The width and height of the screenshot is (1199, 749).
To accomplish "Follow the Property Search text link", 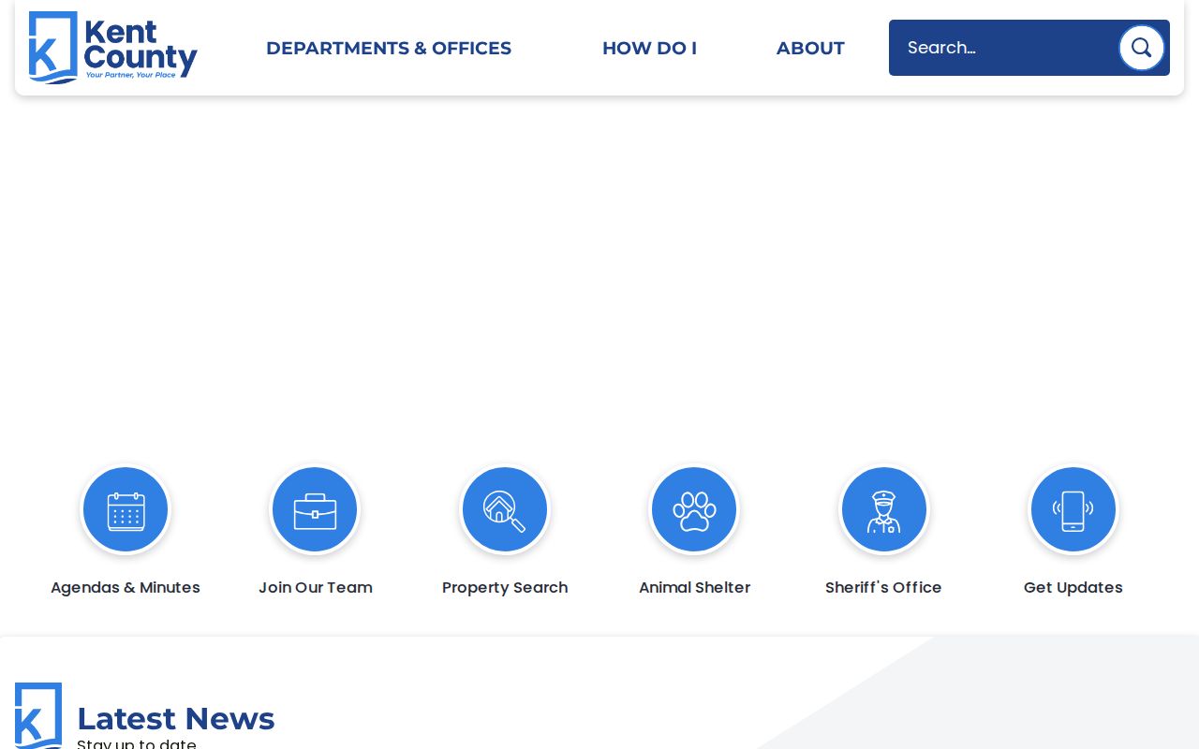I will tap(505, 588).
